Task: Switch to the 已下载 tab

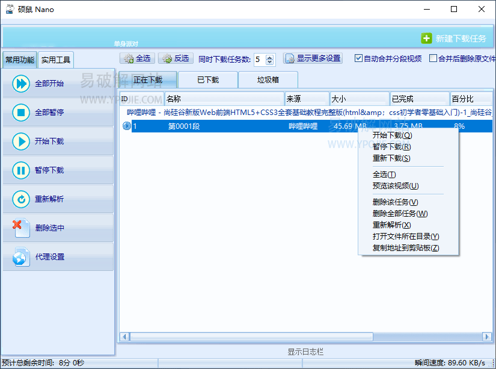Action: 208,79
